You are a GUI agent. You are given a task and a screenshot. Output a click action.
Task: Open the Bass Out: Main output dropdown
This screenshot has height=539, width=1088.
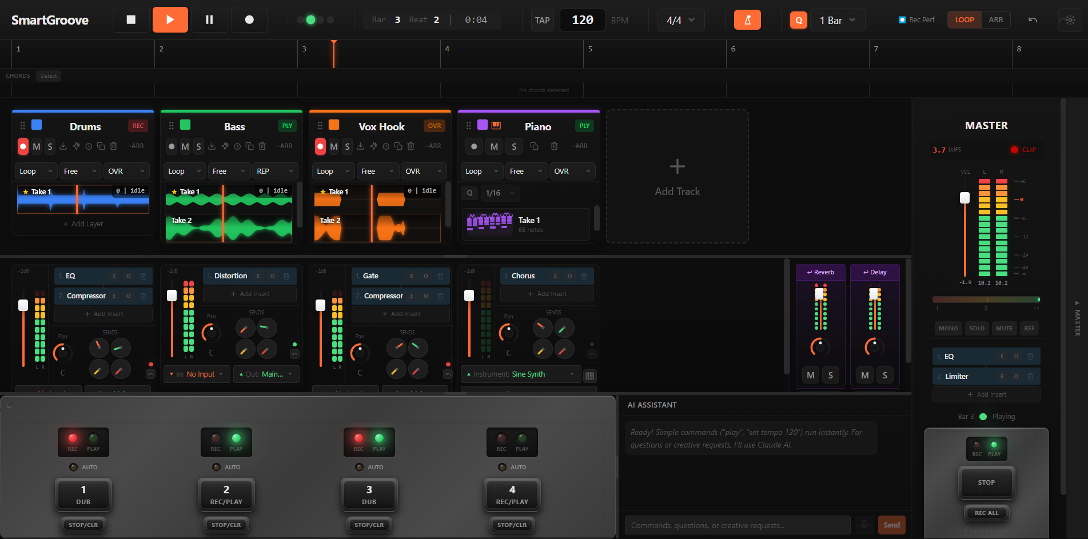point(266,374)
